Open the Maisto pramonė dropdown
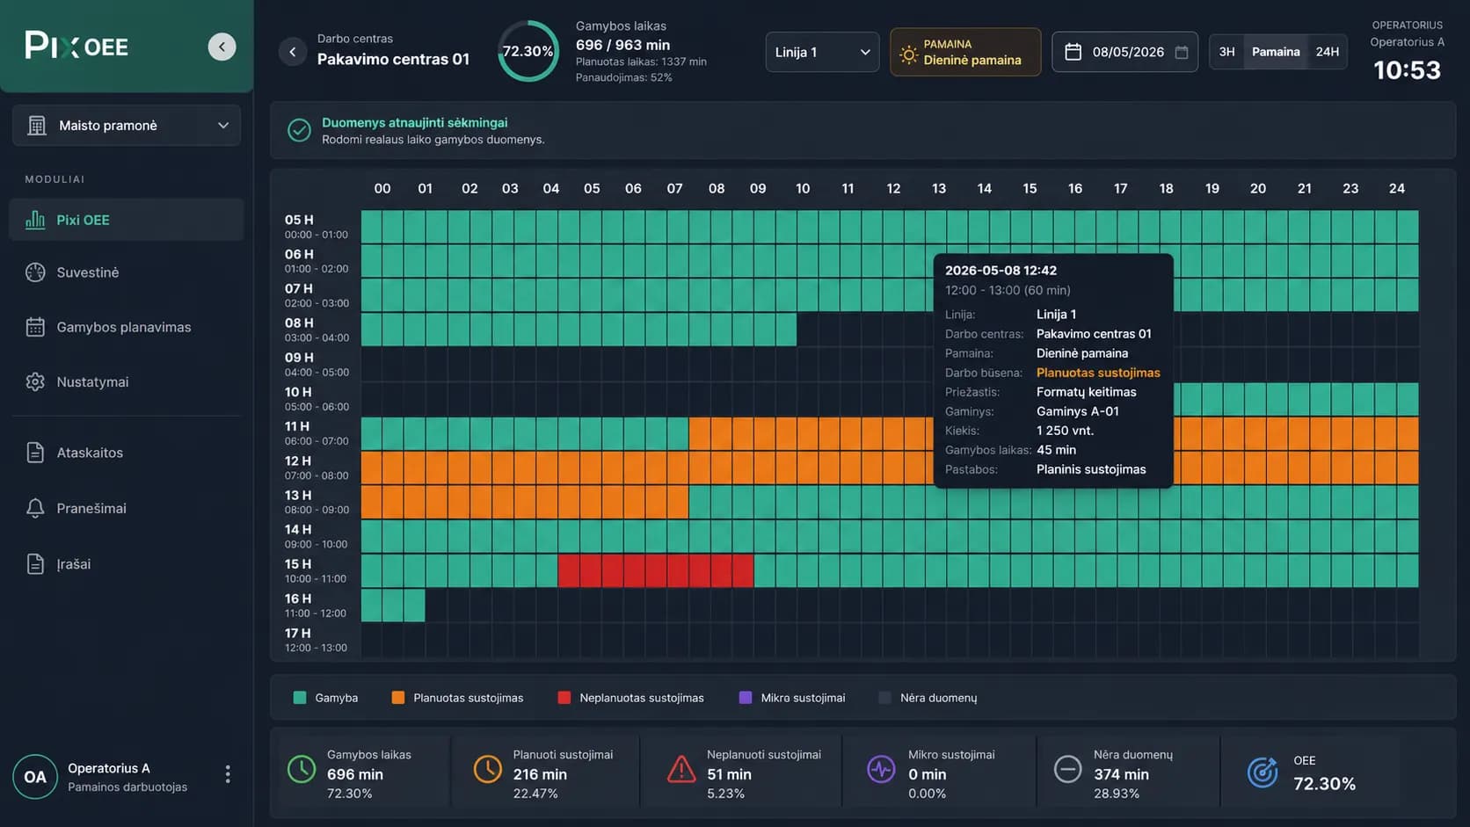1470x827 pixels. 127,126
